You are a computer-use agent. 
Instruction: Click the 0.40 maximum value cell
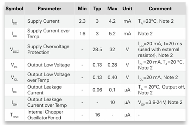point(112,77)
